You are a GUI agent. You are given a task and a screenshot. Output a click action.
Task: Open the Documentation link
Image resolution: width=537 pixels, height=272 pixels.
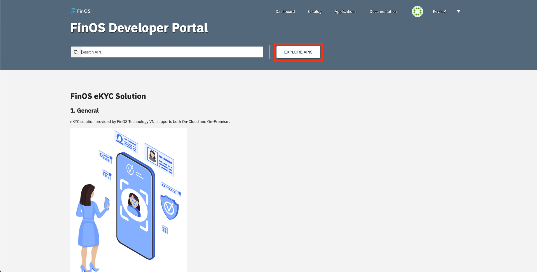[383, 11]
